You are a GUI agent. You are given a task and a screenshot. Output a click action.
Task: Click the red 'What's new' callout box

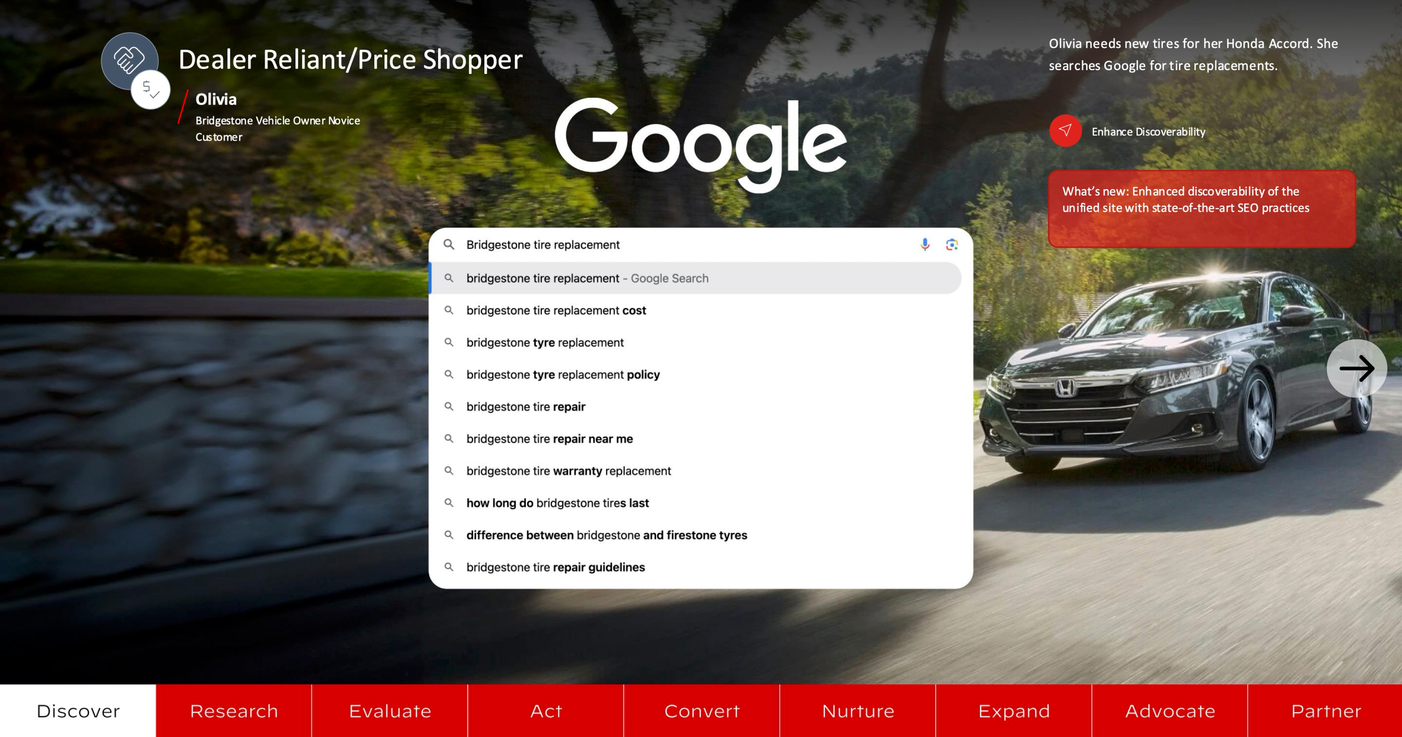(x=1202, y=209)
